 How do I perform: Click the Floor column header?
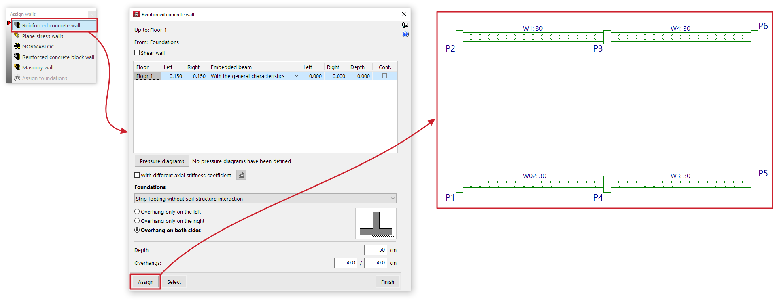147,67
